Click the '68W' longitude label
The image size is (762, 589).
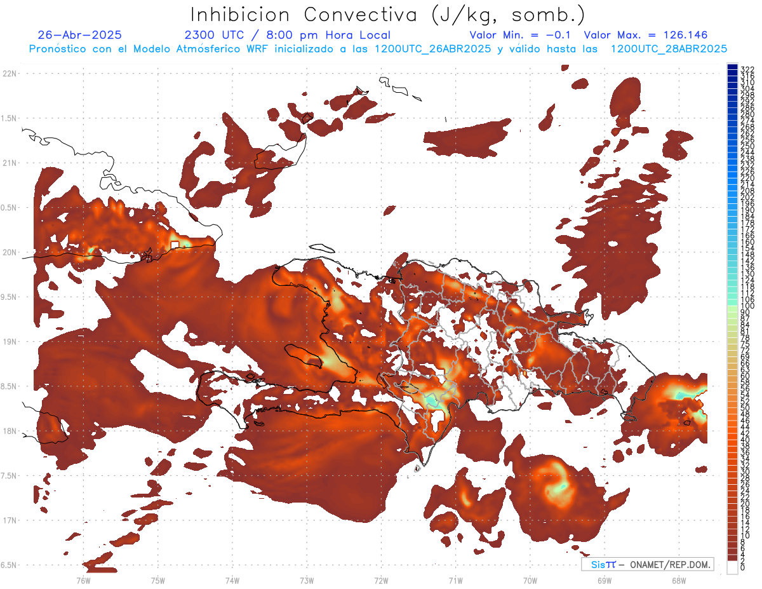[678, 579]
